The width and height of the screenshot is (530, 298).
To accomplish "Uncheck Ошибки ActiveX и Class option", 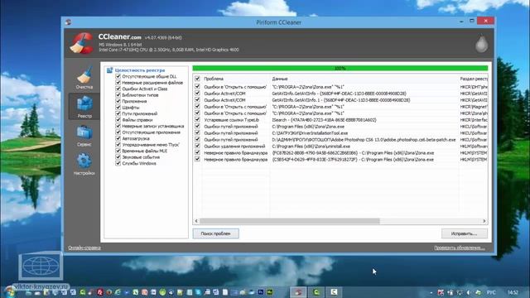I will coord(118,89).
